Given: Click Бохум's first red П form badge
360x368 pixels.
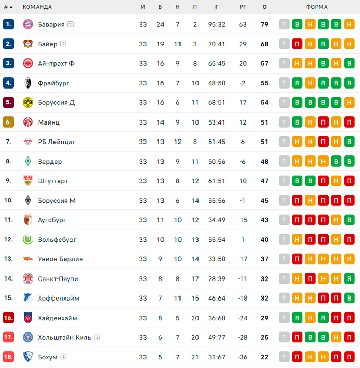Looking at the screenshot, I should click(x=297, y=357).
